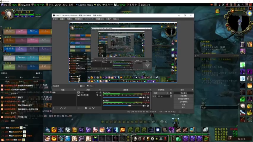Open the 停靠窗口(D) menu in OBS
Screen dimensions: 253x142
point(79,19)
